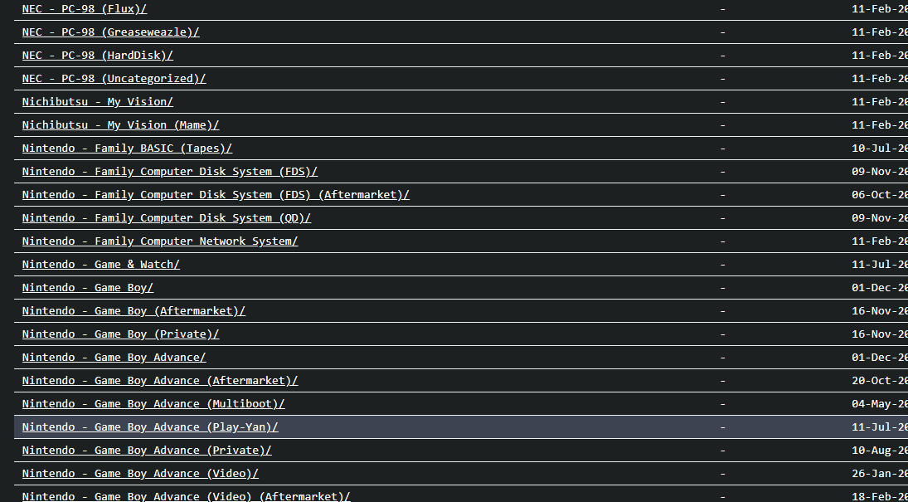Open the plain Game Boy Advance directory
The image size is (908, 502).
(x=114, y=357)
